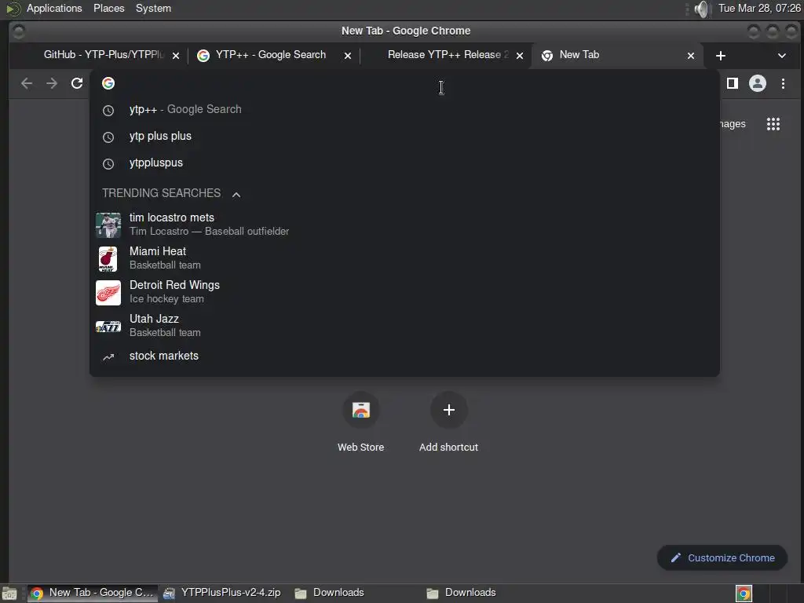The image size is (804, 603).
Task: Click the Chrome icon in the bottom tray
Action: click(x=744, y=594)
